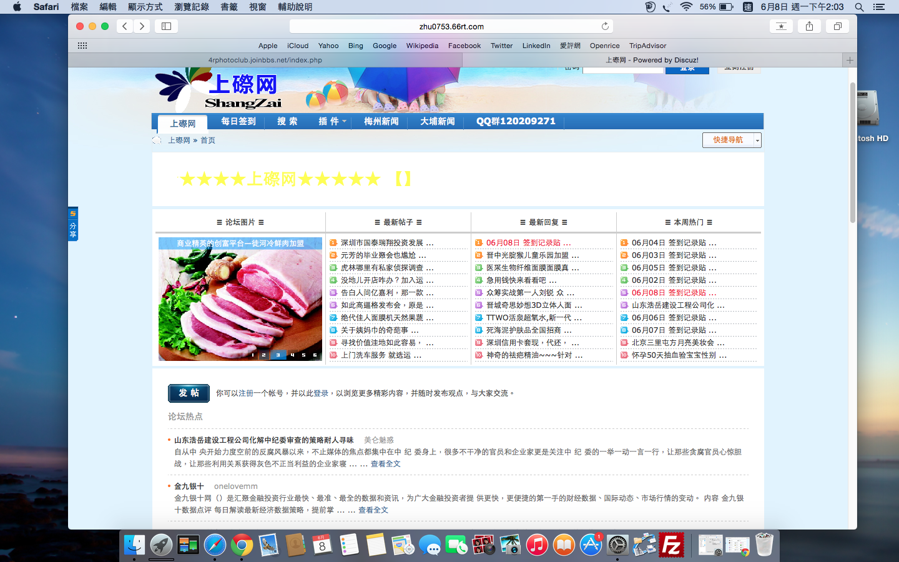Open Finder from the Dock

pos(134,545)
